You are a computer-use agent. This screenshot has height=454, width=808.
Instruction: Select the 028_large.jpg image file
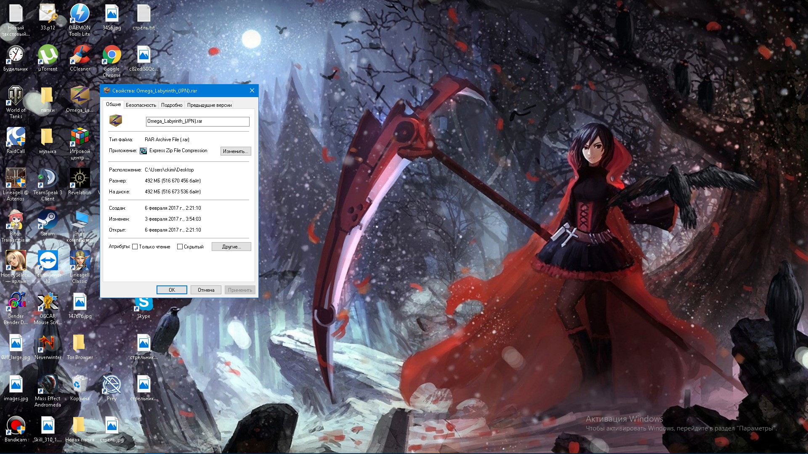(16, 346)
